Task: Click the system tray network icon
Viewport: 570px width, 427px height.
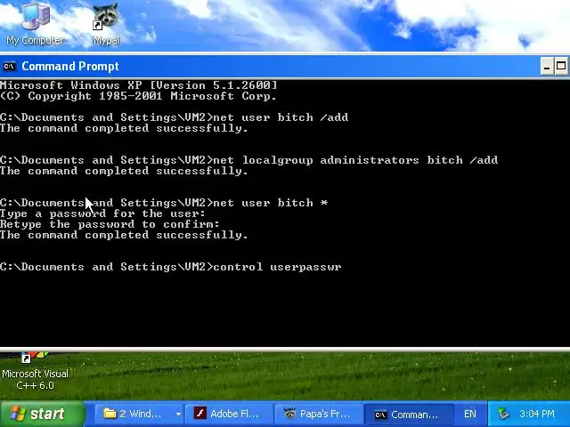Action: click(x=504, y=414)
